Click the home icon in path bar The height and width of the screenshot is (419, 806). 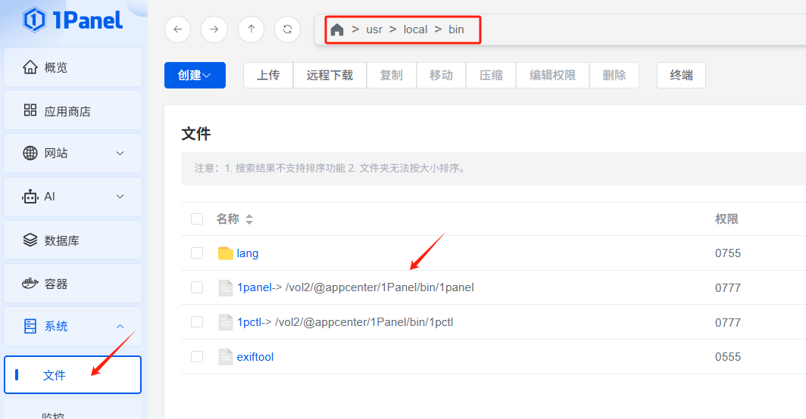tap(337, 29)
